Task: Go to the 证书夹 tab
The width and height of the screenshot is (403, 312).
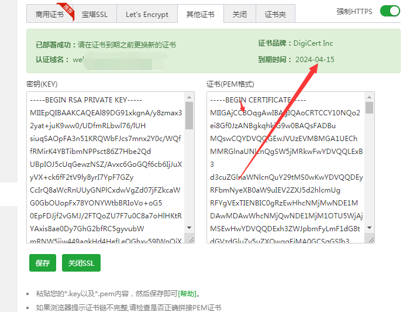Action: click(275, 15)
